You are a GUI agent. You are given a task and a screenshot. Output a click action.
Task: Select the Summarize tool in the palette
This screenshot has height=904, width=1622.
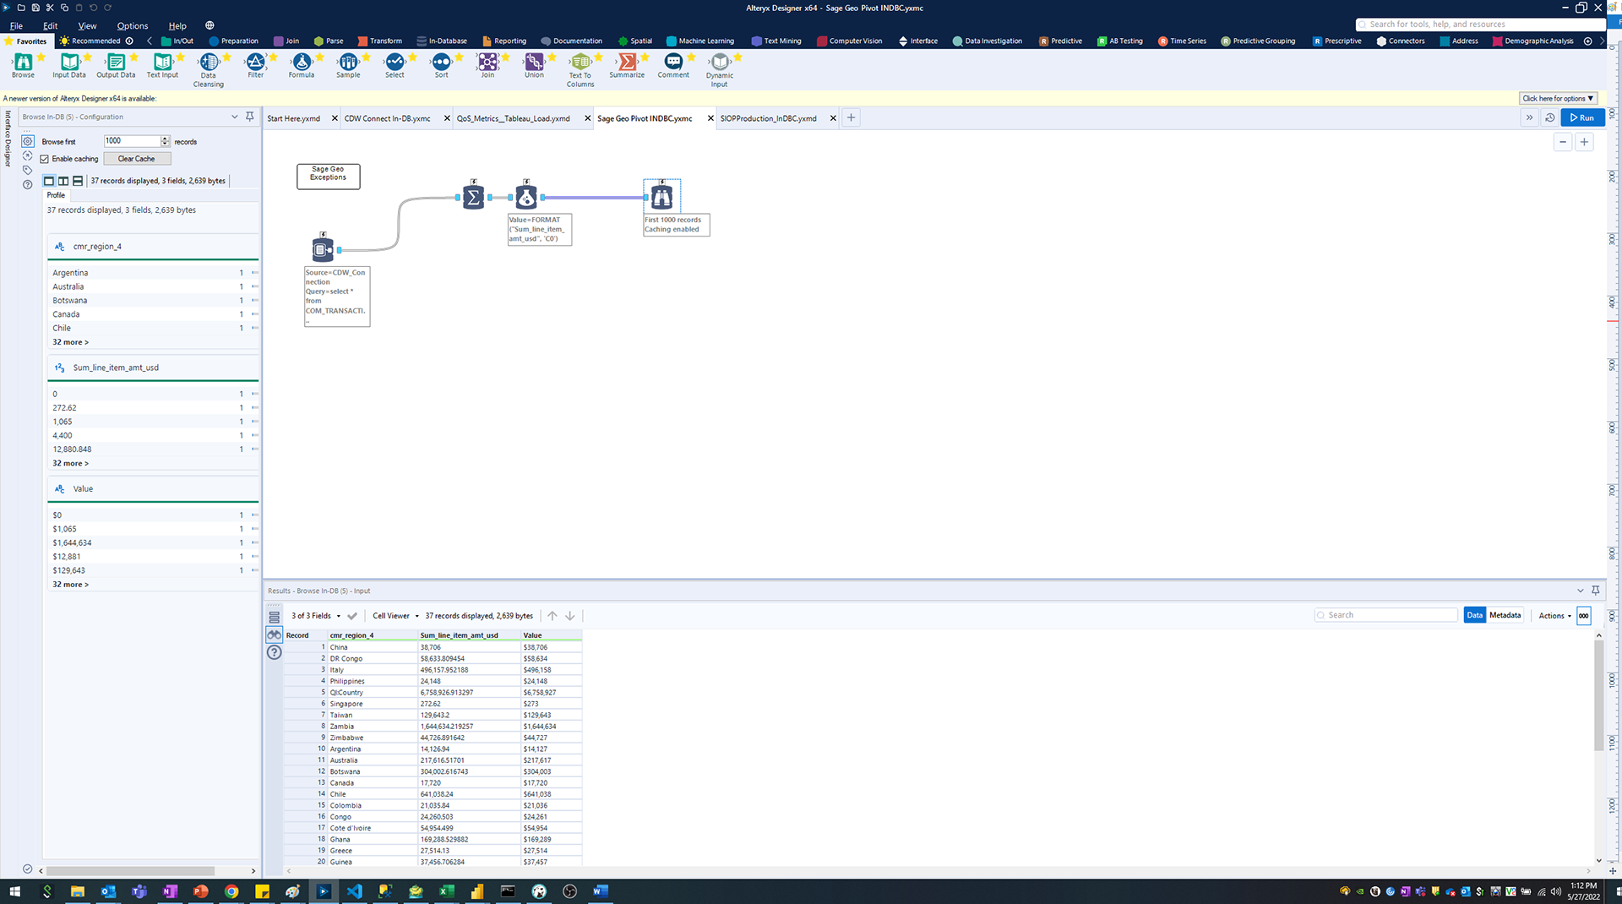[627, 66]
